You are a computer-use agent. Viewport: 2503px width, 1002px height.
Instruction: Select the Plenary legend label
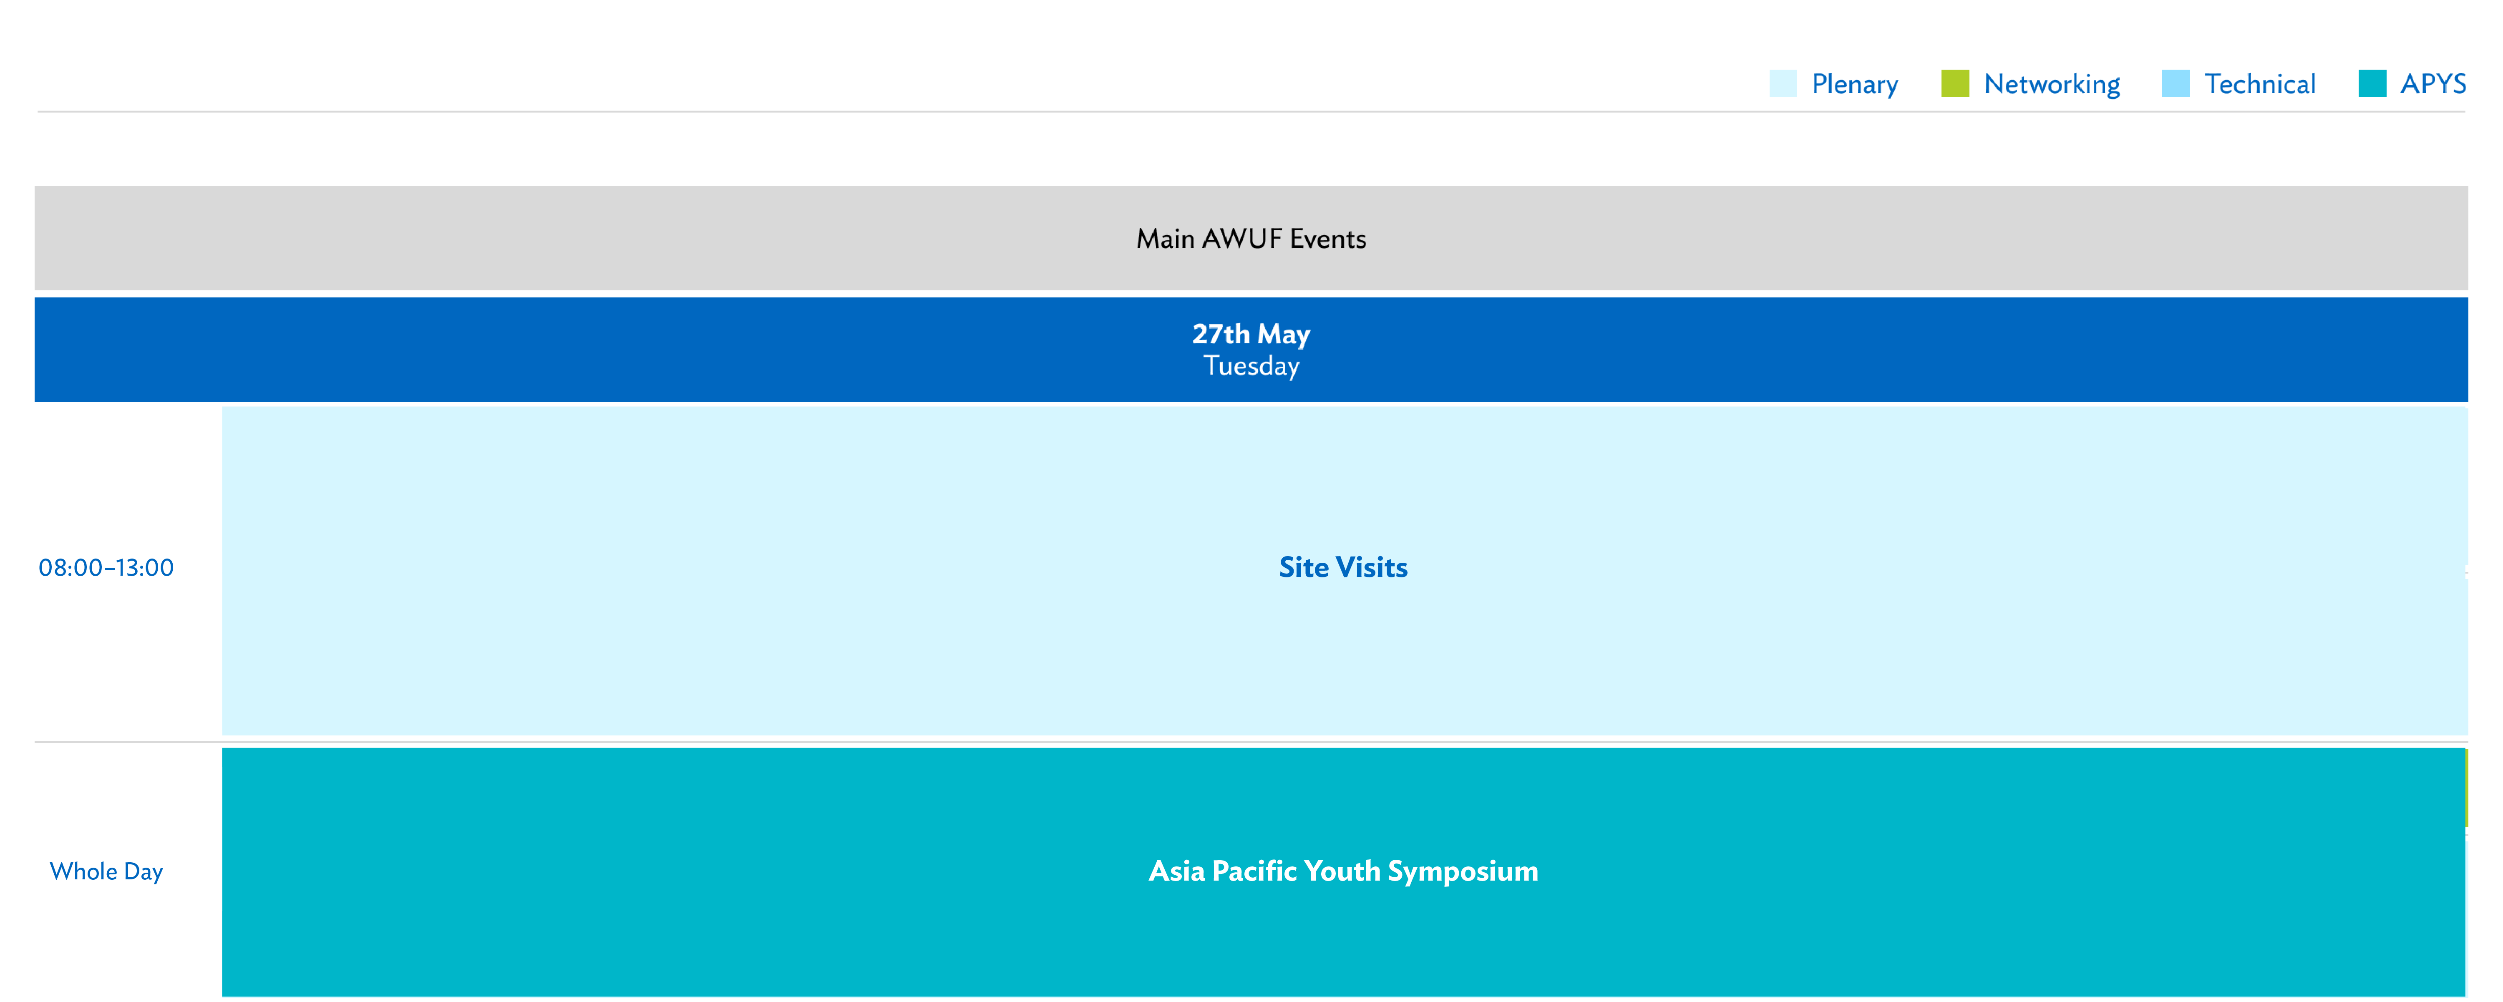(1854, 85)
